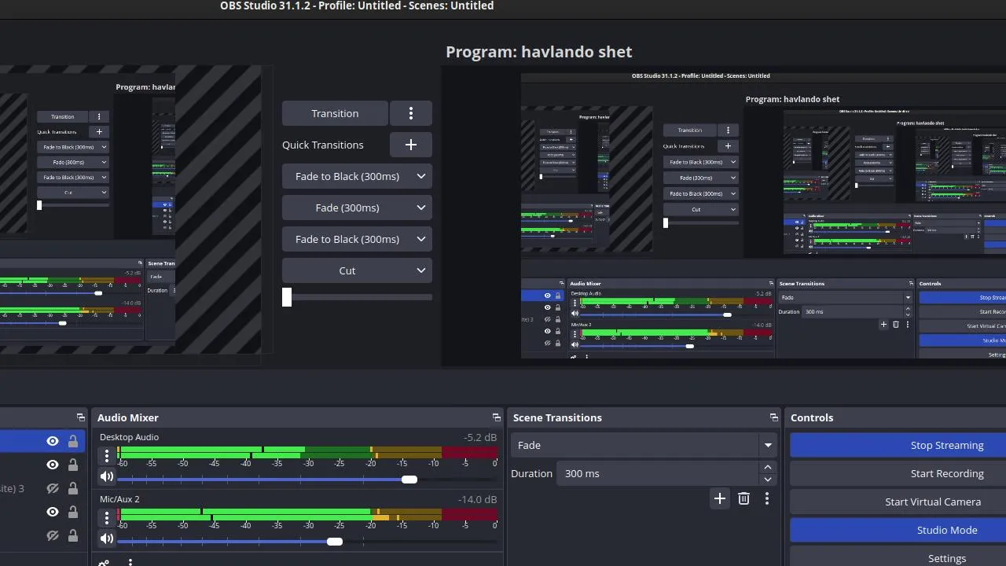The image size is (1006, 566).
Task: Add a quick transition with plus icon
Action: [410, 145]
